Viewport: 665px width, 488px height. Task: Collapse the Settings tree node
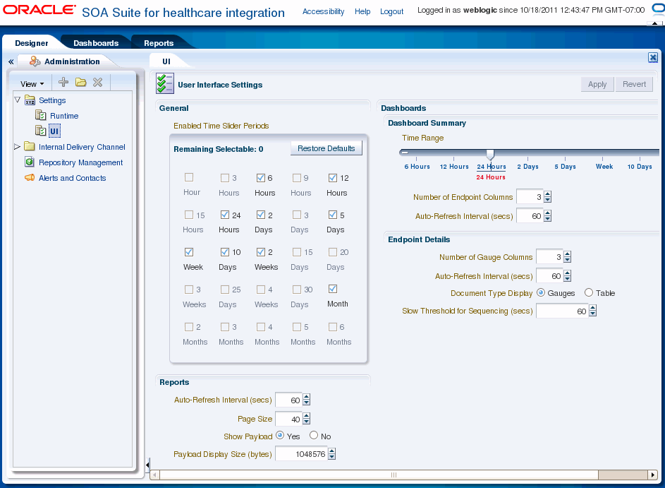[18, 100]
